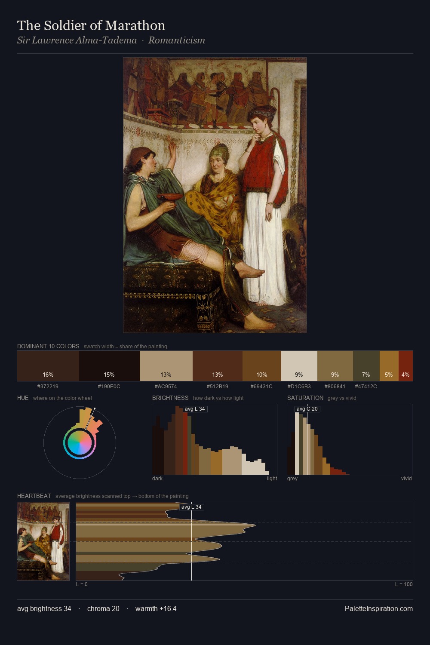The image size is (430, 645).
Task: Click the avg L 34 heartbeat marker label
Action: (x=192, y=507)
